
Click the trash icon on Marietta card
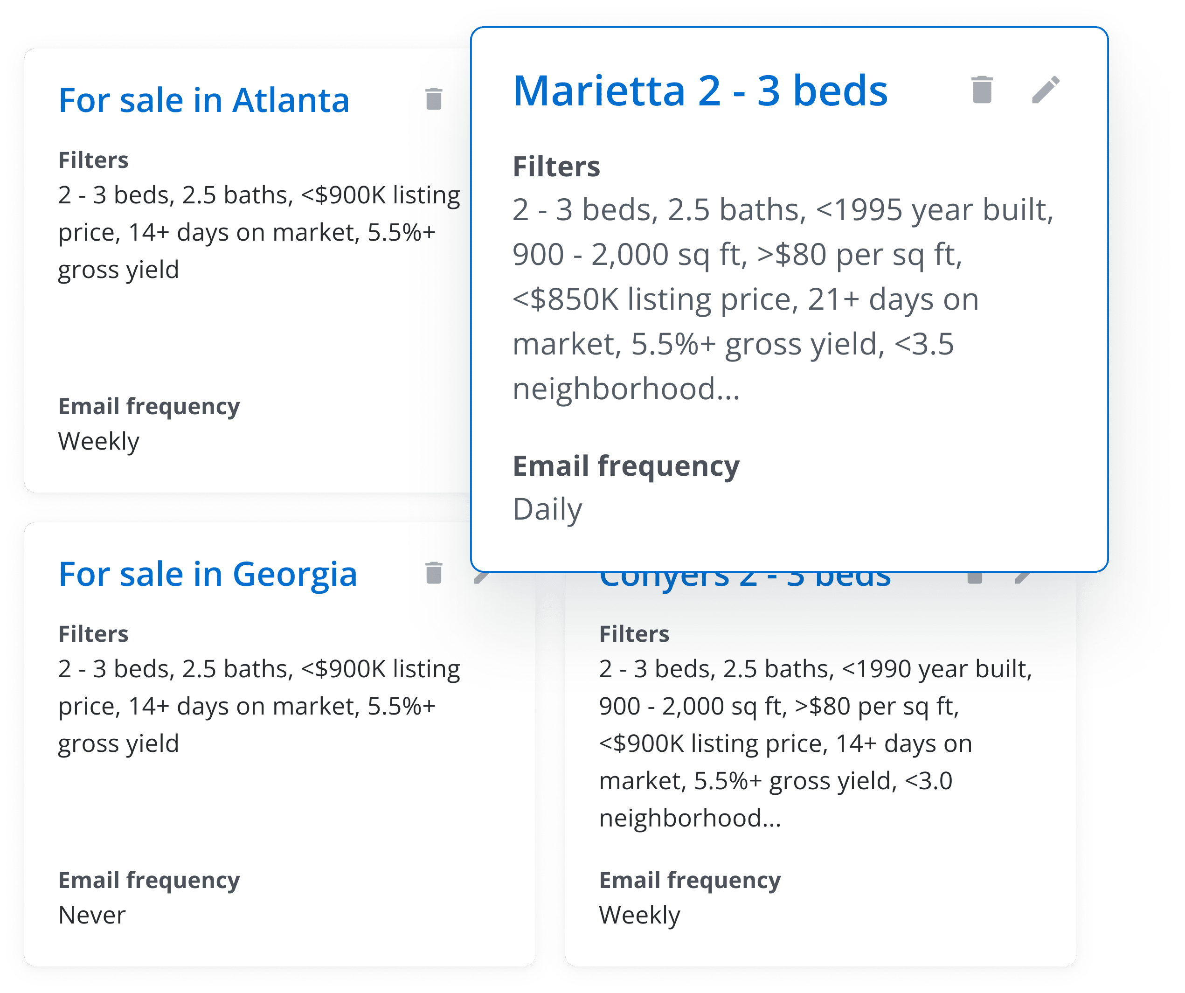pyautogui.click(x=982, y=90)
